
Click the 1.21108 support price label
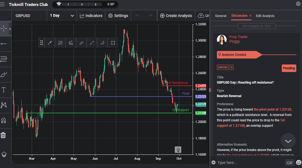point(201,113)
